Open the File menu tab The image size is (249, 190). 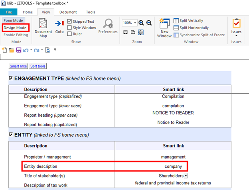pyautogui.click(x=9, y=12)
